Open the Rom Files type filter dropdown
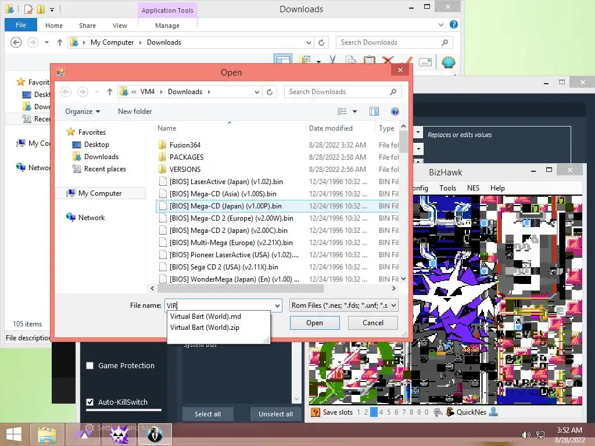This screenshot has height=446, width=595. click(x=393, y=305)
